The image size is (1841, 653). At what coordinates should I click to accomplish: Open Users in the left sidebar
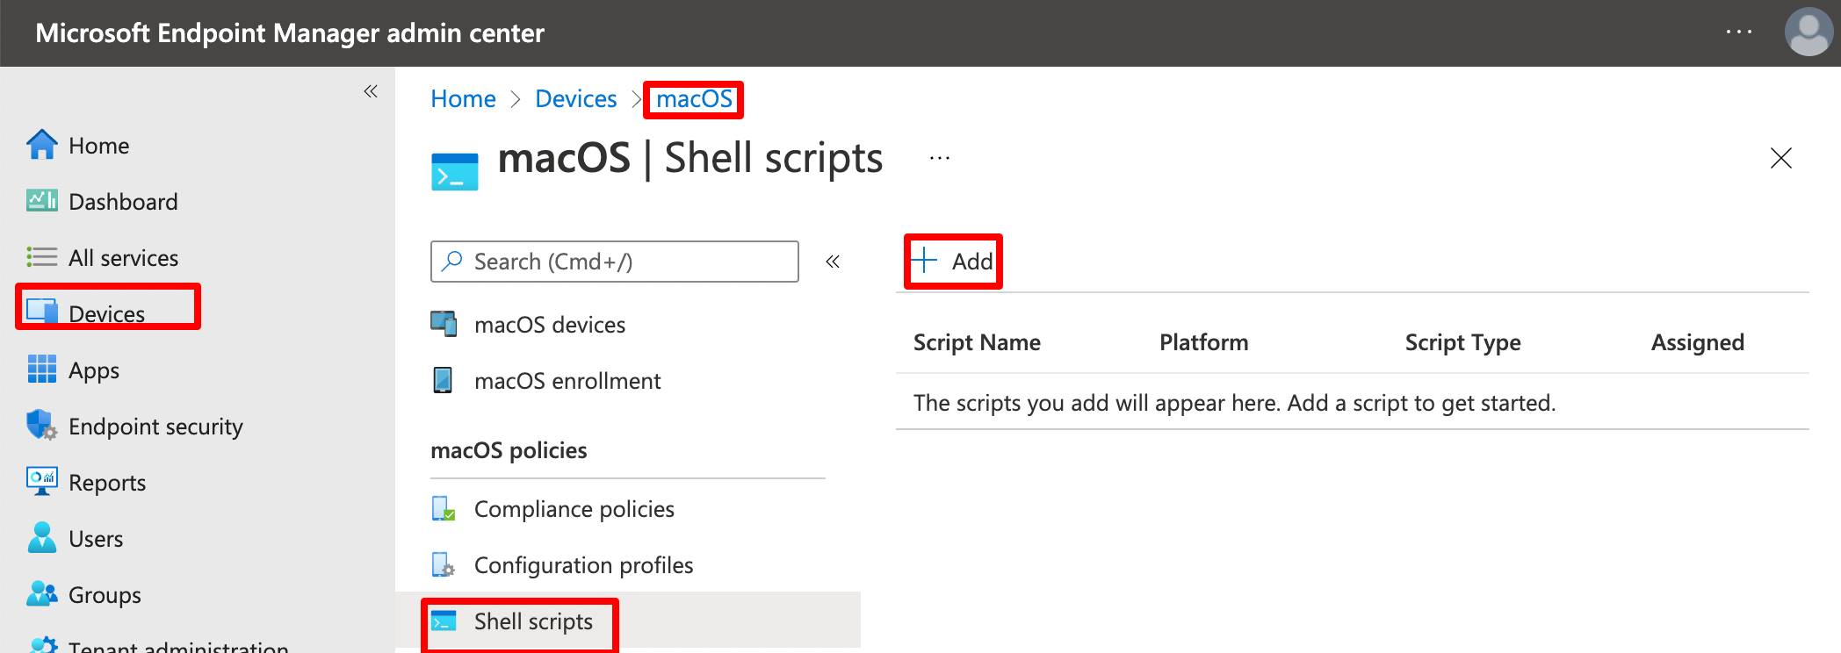pos(96,539)
